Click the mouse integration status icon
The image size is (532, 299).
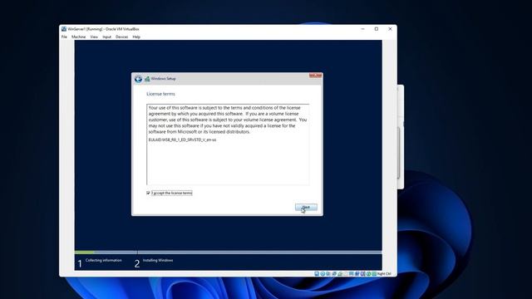tap(368, 273)
